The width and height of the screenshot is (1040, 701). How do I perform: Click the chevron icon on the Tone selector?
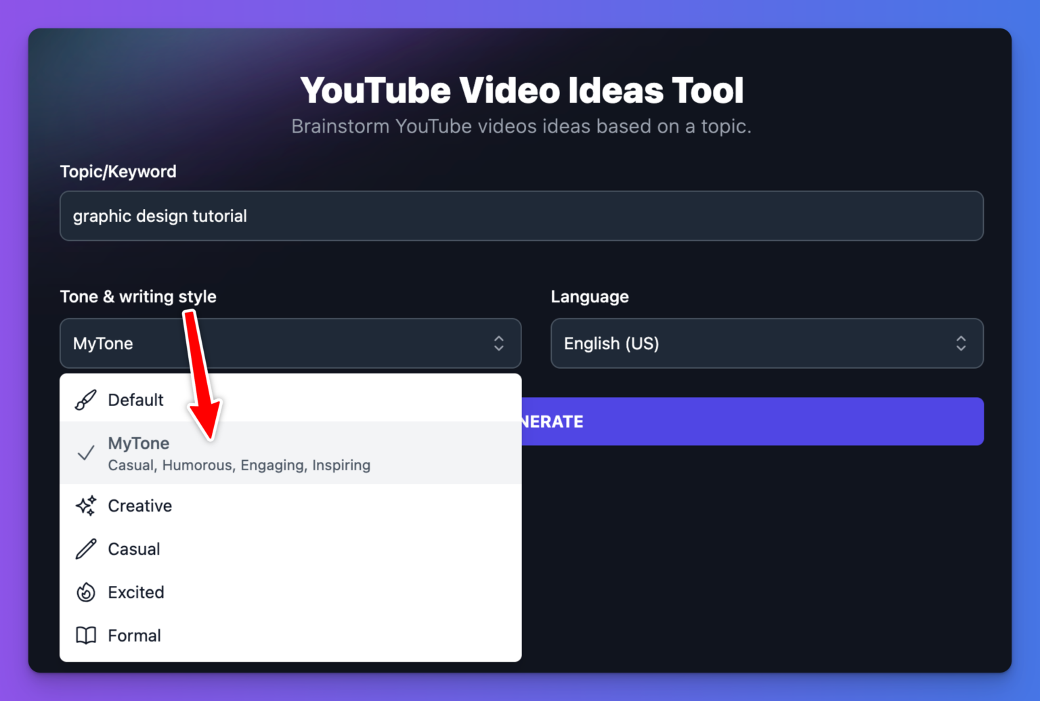click(498, 344)
